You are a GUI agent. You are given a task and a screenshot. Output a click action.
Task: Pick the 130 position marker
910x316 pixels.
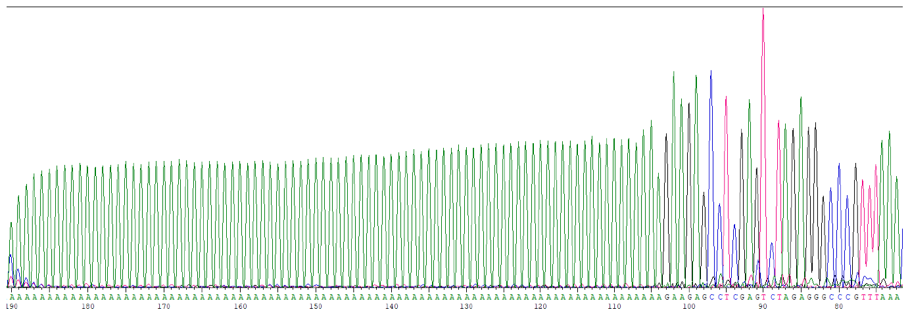pos(466,306)
